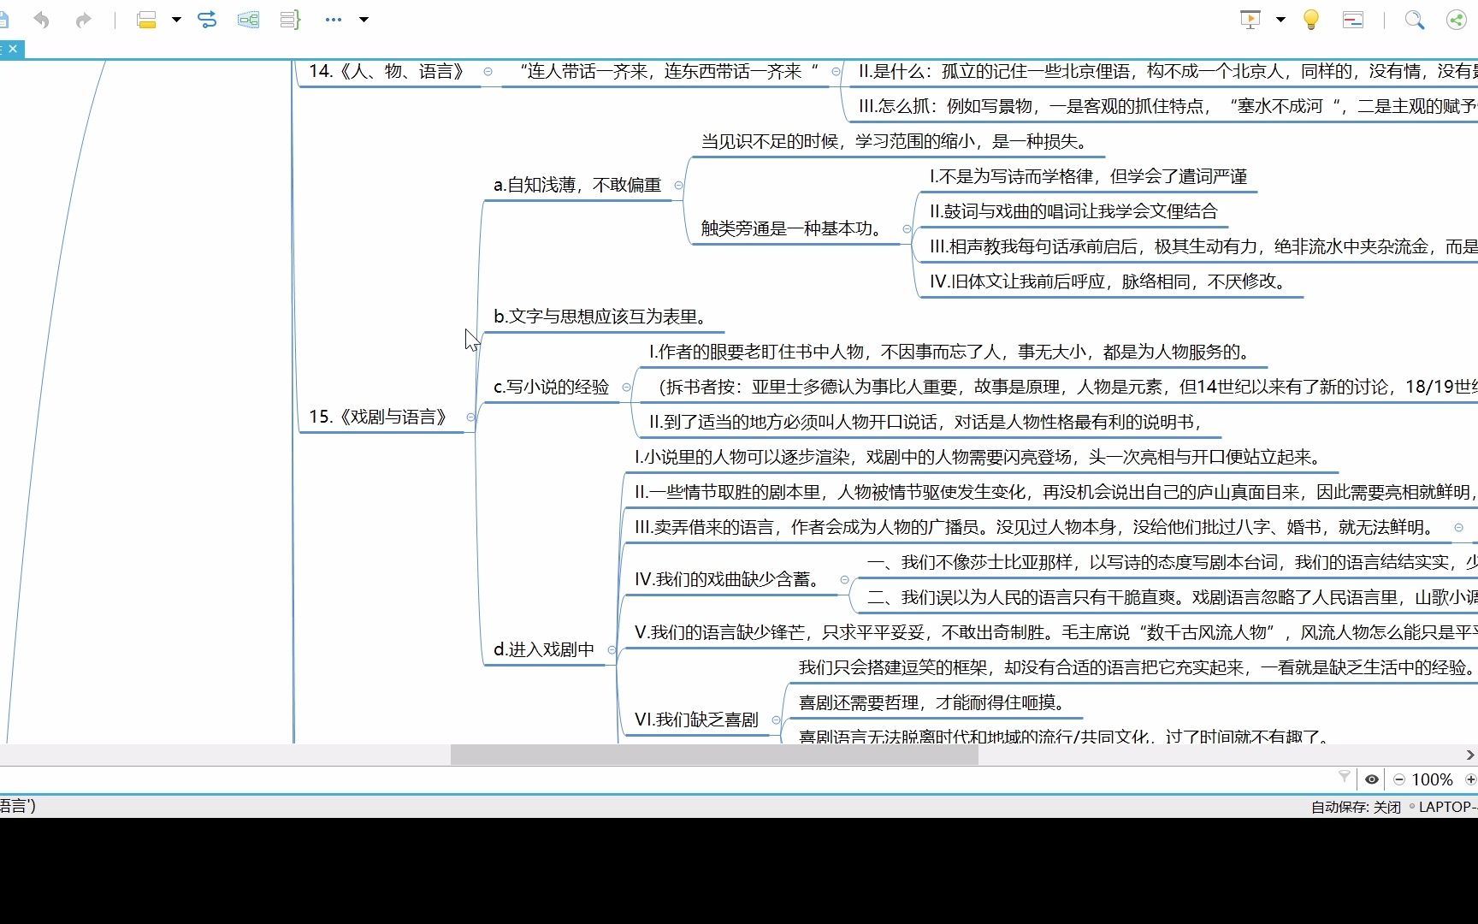The height and width of the screenshot is (924, 1478).
Task: Add a summary bracket with the summary icon
Action: [290, 20]
